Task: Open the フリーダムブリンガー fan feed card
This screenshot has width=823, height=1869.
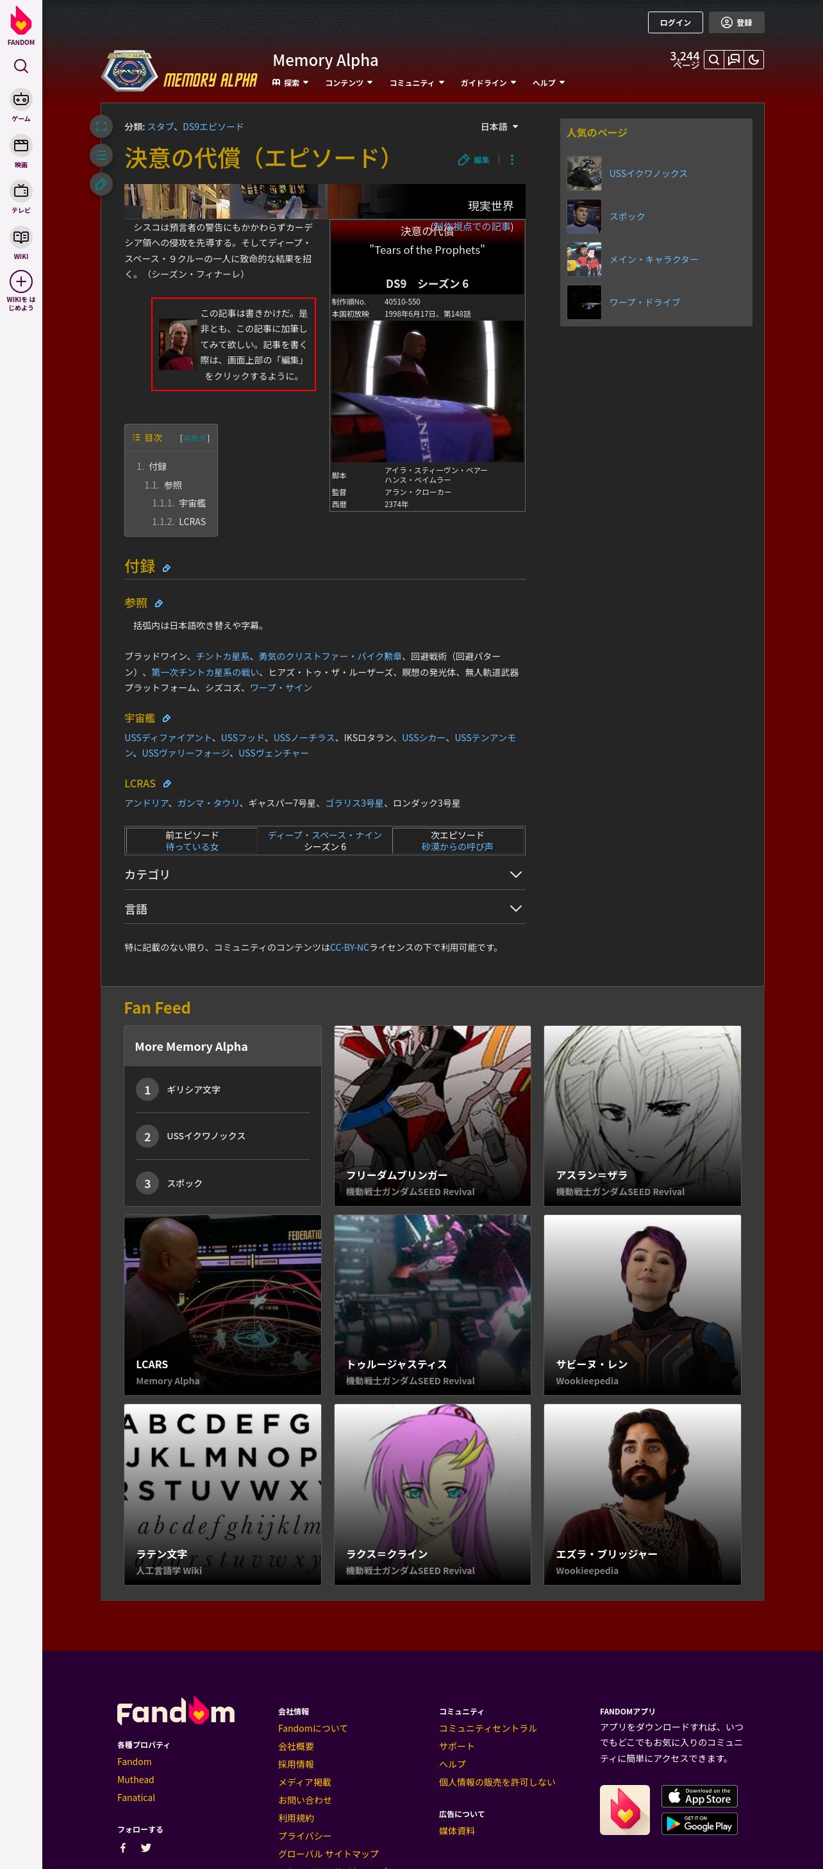Action: click(x=432, y=1116)
